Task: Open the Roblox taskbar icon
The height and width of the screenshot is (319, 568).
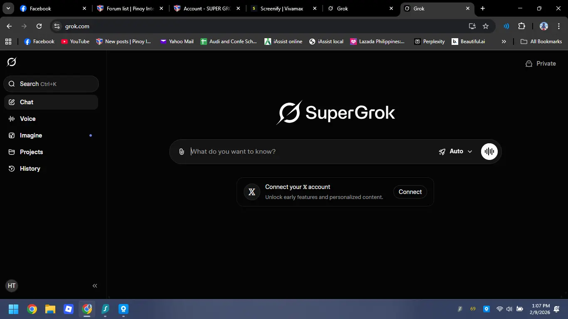Action: (x=69, y=309)
